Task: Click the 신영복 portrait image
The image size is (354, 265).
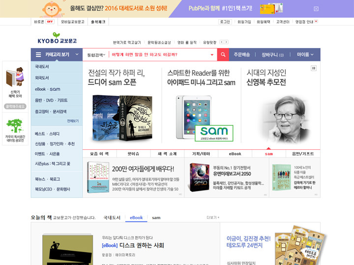Action: pos(287,119)
